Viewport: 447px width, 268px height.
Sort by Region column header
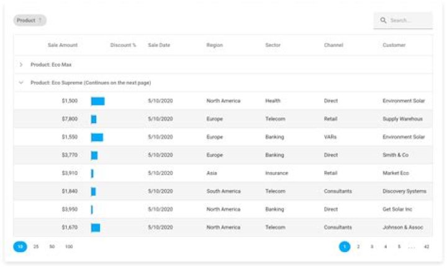(215, 45)
